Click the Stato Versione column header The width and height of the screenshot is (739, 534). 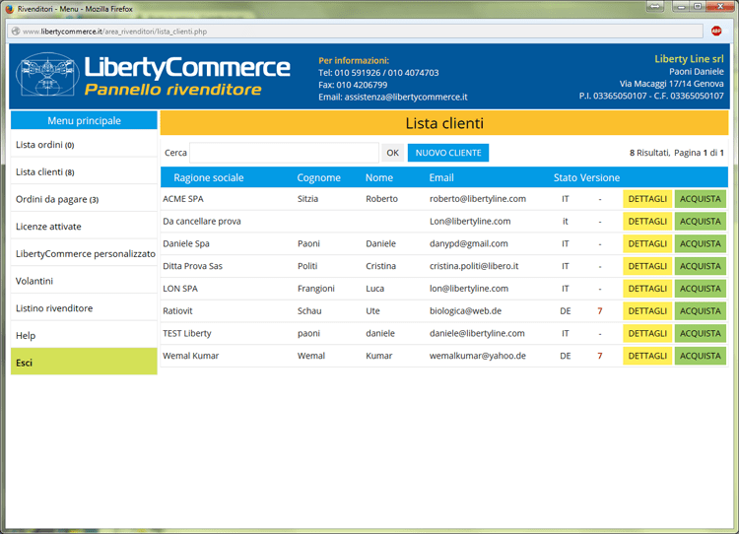[586, 177]
